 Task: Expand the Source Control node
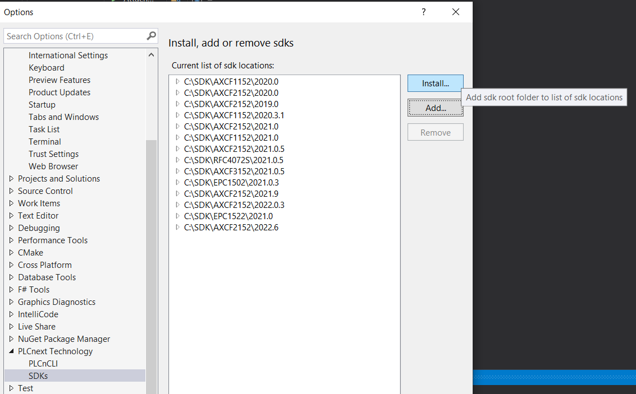click(x=11, y=191)
